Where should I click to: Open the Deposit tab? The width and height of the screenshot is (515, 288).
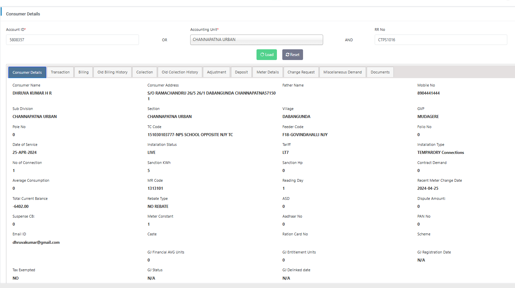pos(241,72)
